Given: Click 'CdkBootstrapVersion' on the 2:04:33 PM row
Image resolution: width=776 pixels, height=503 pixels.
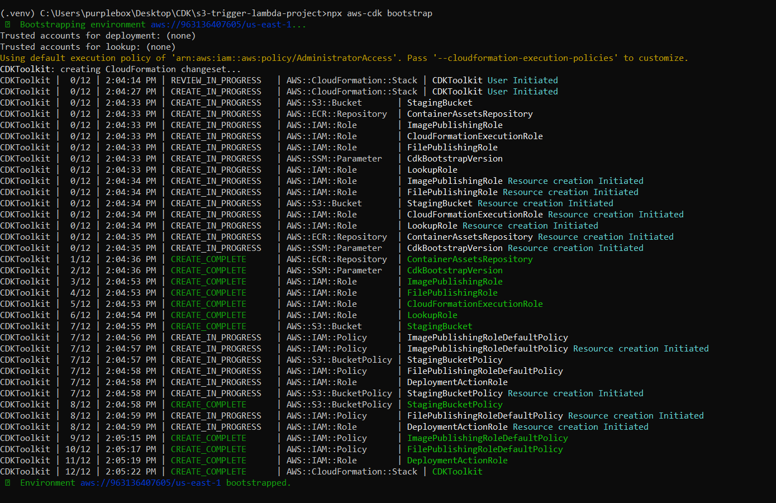Looking at the screenshot, I should click(455, 159).
